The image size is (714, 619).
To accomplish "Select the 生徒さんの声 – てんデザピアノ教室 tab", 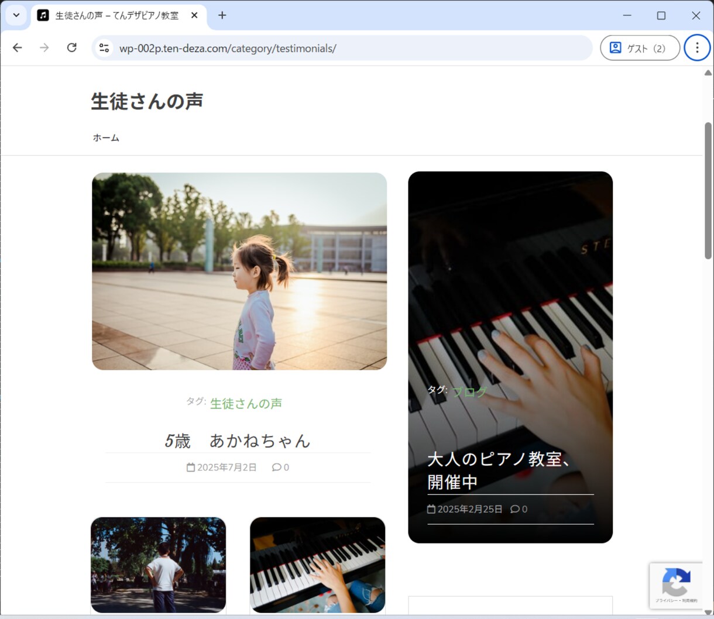I will pos(118,16).
